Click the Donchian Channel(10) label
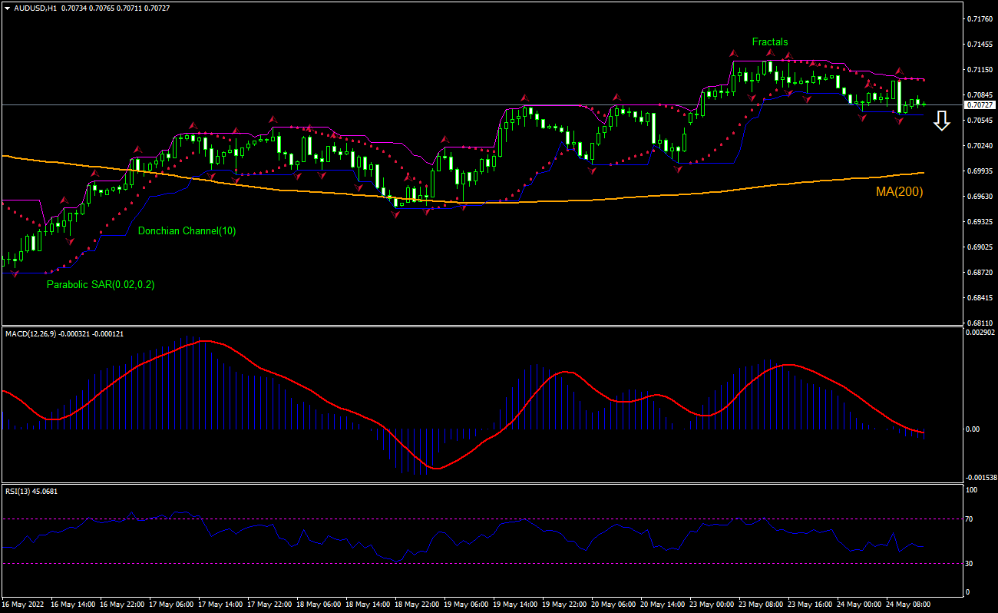 coord(187,230)
